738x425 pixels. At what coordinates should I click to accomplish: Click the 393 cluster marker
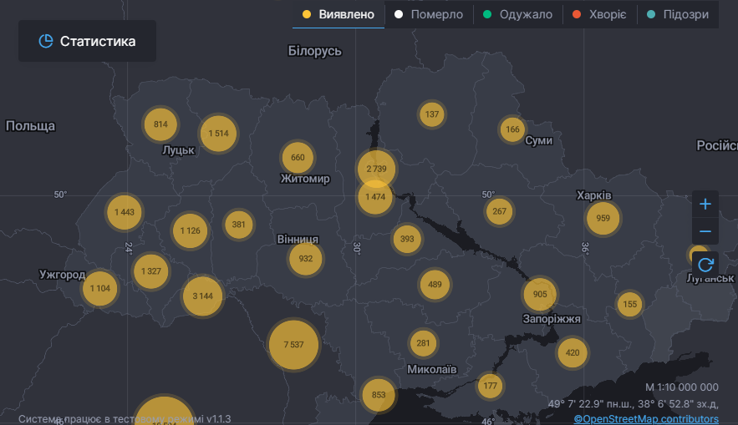click(407, 239)
